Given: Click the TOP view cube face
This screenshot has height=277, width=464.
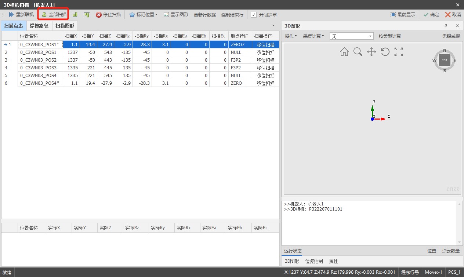Looking at the screenshot, I should 445,60.
